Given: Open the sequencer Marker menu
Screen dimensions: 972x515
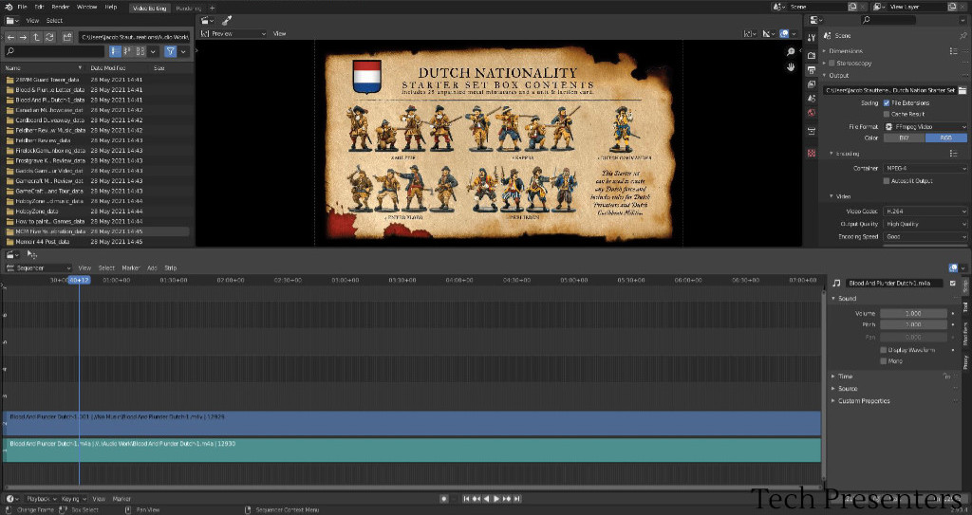Looking at the screenshot, I should [x=131, y=268].
